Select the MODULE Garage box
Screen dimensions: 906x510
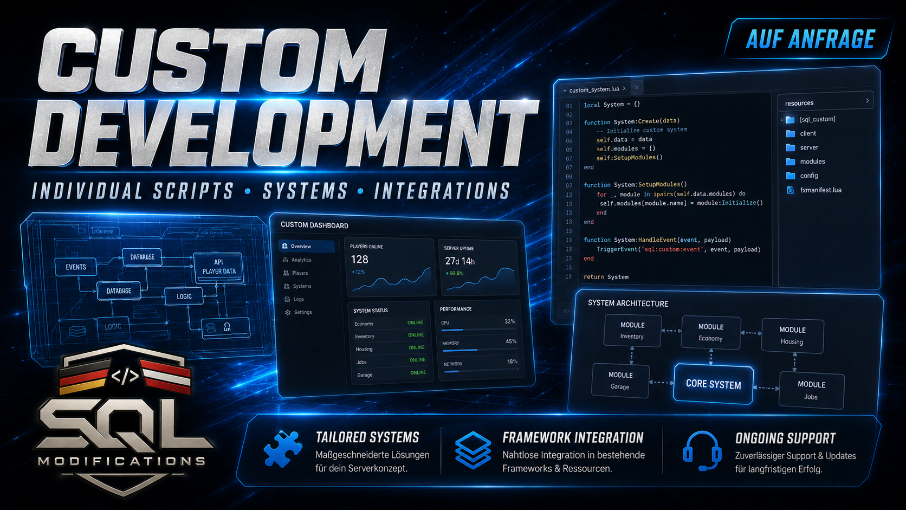(x=620, y=380)
